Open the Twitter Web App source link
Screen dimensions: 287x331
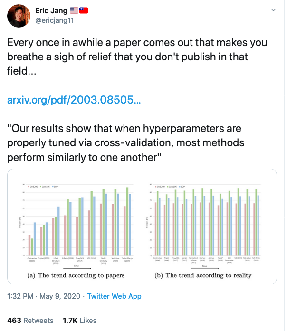point(114,296)
